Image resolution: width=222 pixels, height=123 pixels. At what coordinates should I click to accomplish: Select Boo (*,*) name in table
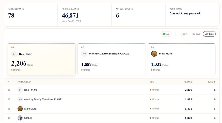click(30, 90)
